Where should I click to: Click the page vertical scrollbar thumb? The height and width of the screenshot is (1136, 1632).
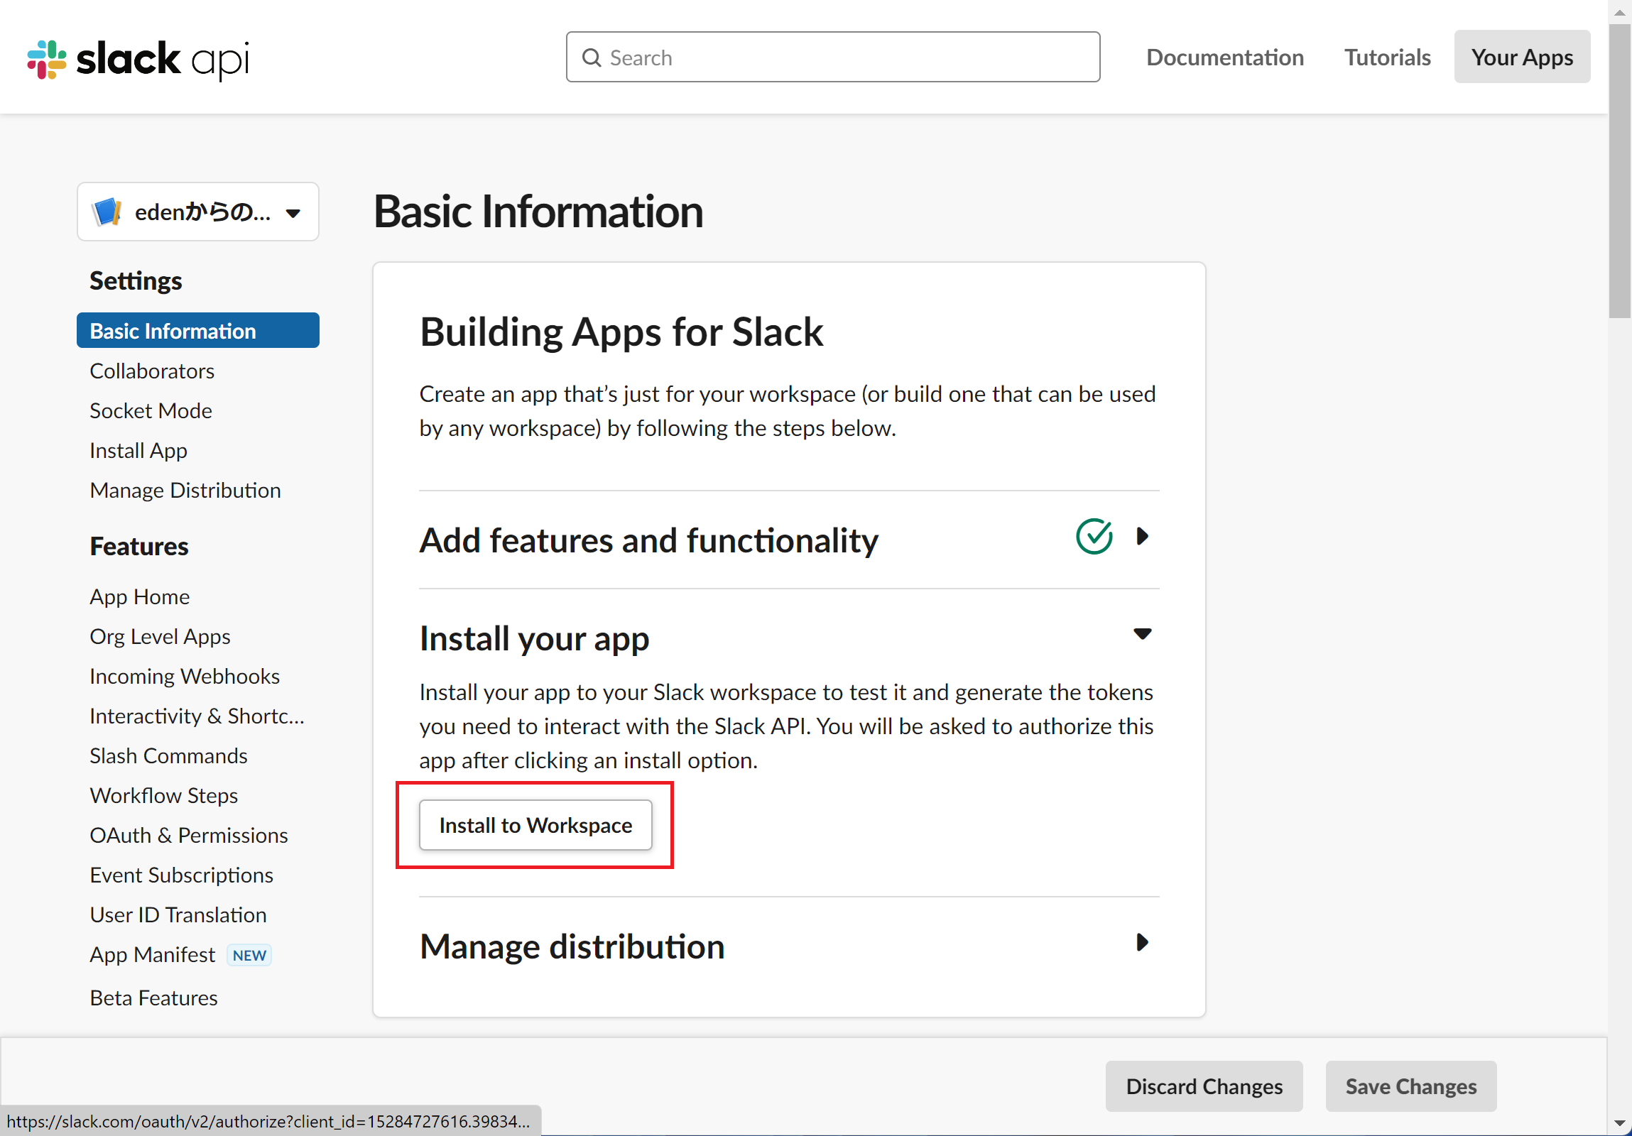1620,170
